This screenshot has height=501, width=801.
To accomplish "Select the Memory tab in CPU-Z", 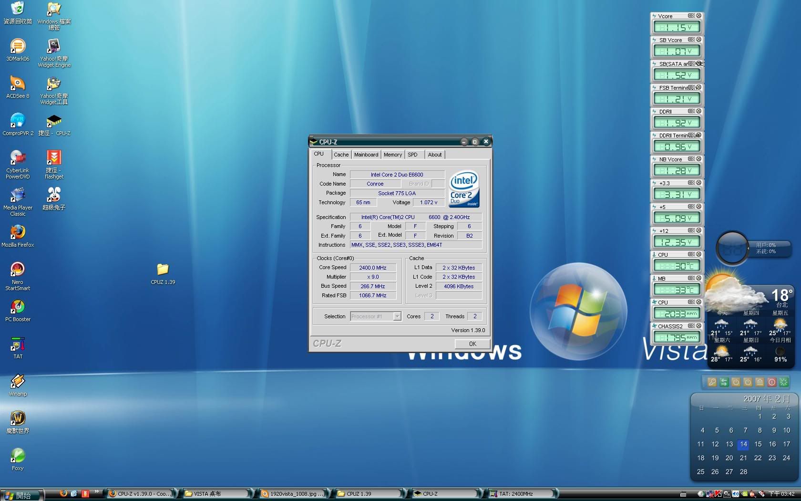I will (x=393, y=155).
